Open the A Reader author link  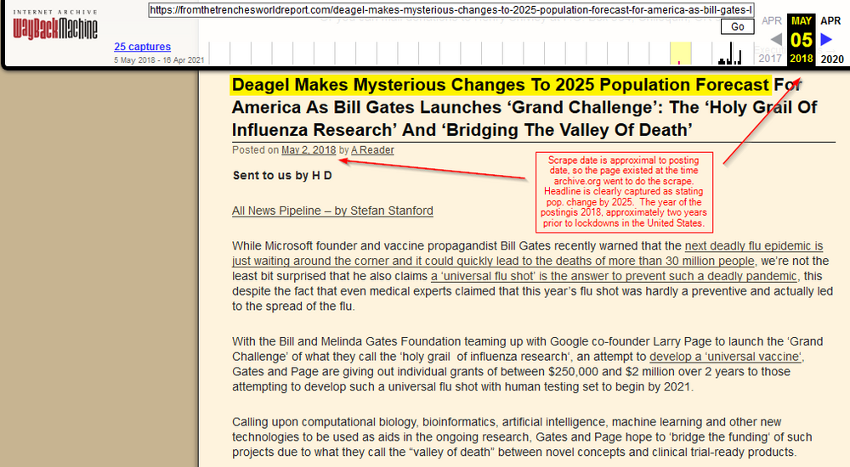[x=372, y=150]
